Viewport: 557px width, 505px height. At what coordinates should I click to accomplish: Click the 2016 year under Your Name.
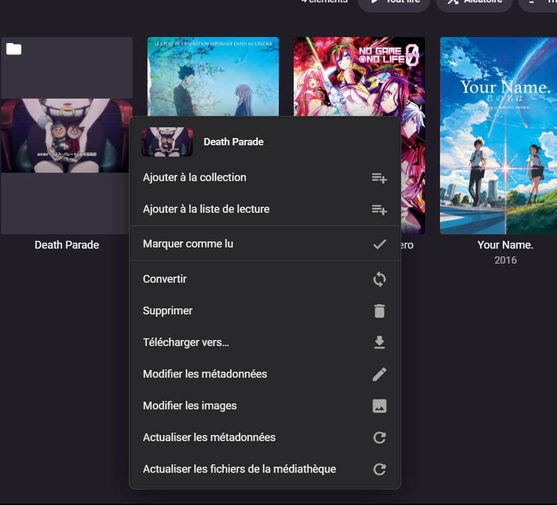pos(506,260)
